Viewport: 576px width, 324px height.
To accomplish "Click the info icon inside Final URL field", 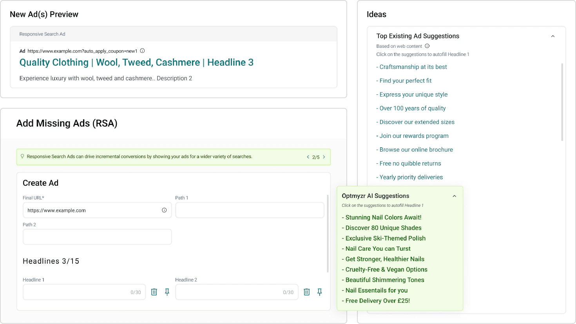I will [164, 210].
